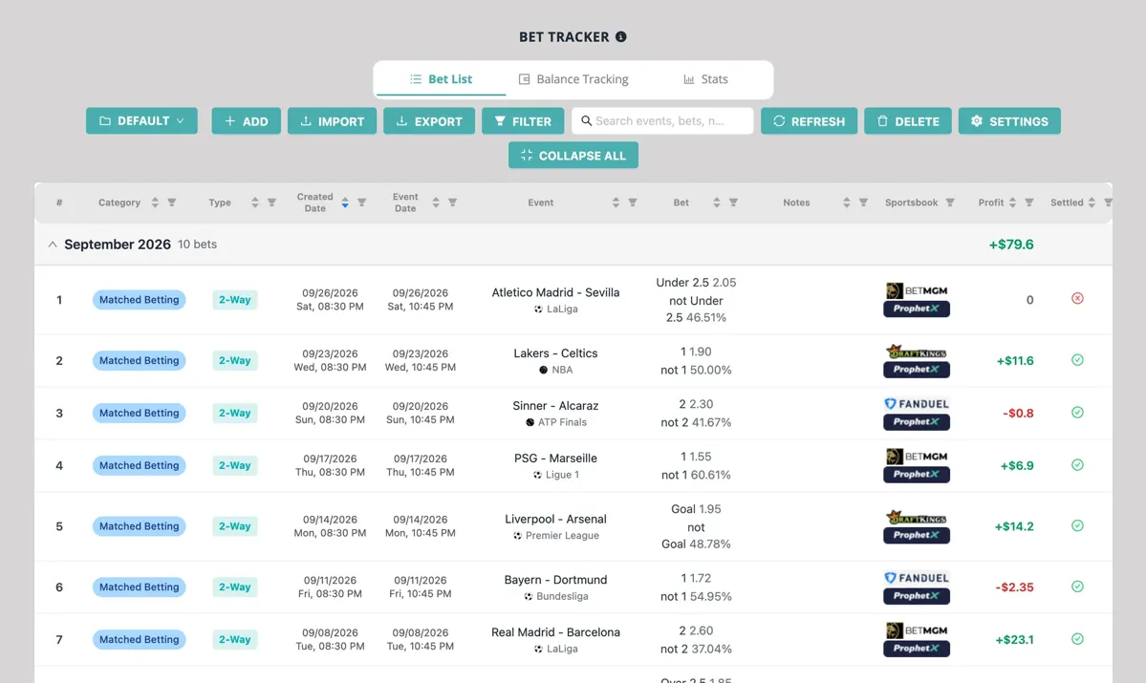The height and width of the screenshot is (683, 1146).
Task: Open the Profit column filter funnel
Action: (1029, 203)
